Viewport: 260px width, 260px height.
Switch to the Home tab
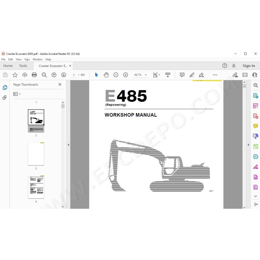click(8, 66)
